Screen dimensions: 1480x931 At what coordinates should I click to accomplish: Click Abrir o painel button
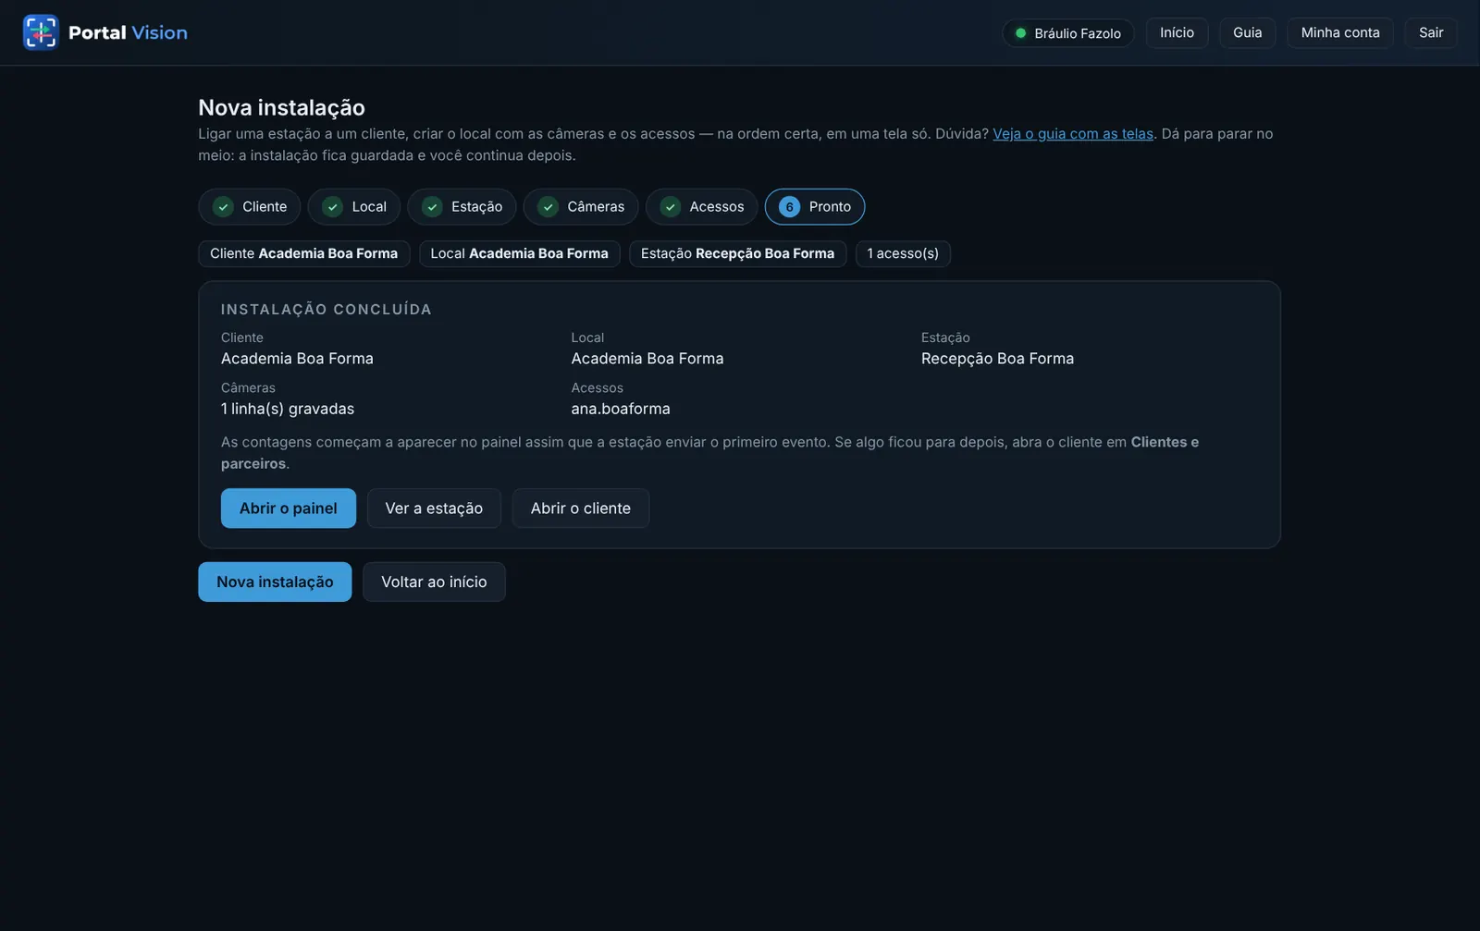[289, 508]
